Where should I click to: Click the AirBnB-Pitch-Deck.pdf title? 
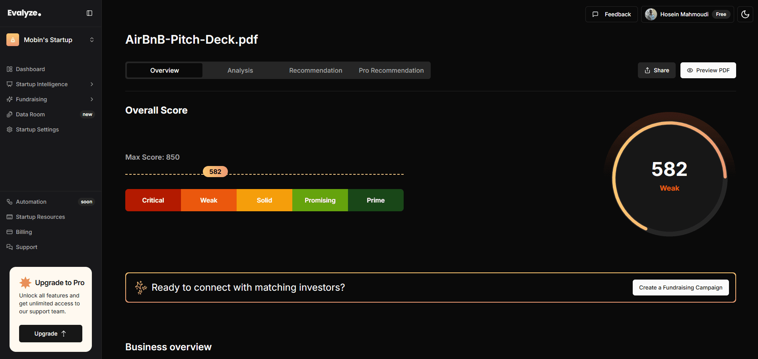pyautogui.click(x=192, y=39)
